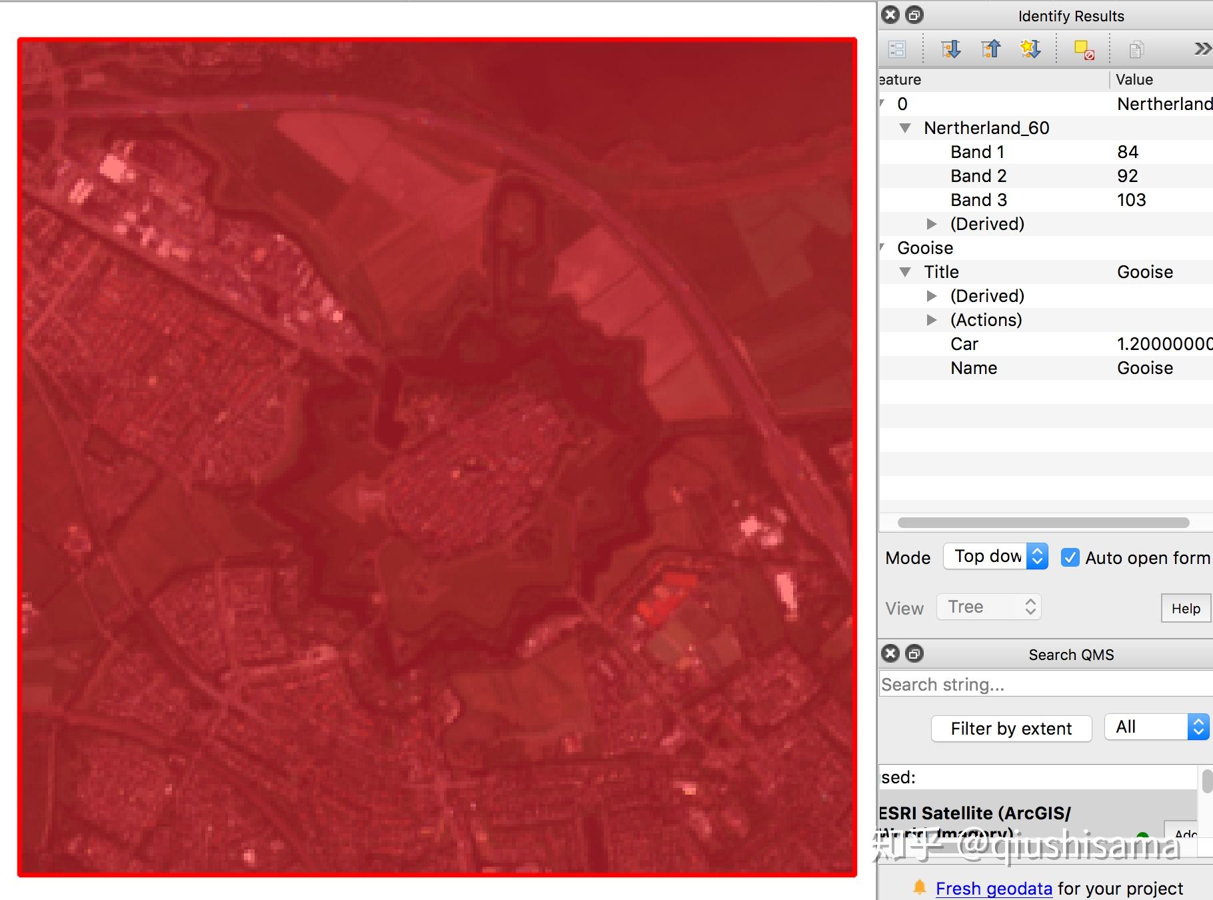Click the Collapse Tree icon
Screen dimensions: 1213x900
991,49
